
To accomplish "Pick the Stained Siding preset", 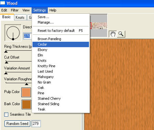I will [x=61, y=104].
